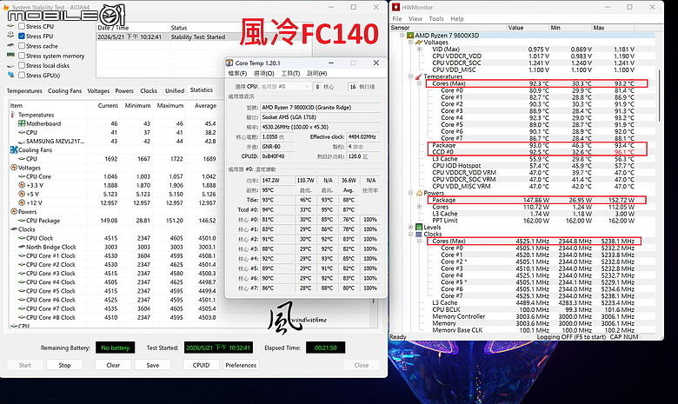Click the cache icon beside Stress cache
The width and height of the screenshot is (678, 404).
click(x=10, y=46)
